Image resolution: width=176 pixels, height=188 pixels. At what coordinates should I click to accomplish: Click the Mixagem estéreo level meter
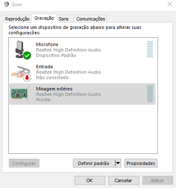(150, 93)
